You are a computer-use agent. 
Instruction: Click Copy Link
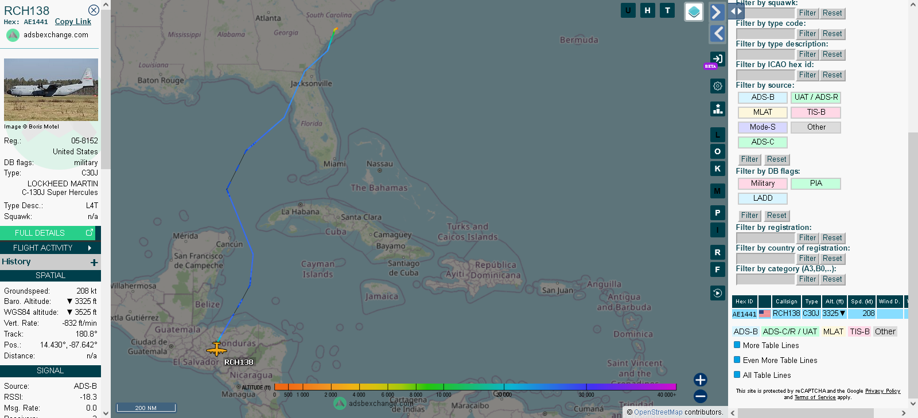73,22
